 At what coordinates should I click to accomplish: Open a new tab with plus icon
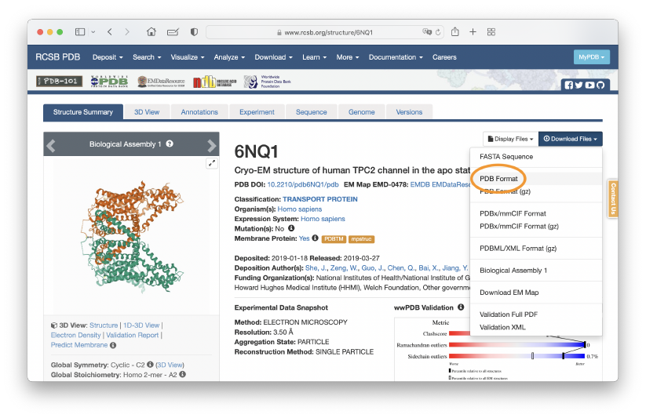pyautogui.click(x=473, y=31)
